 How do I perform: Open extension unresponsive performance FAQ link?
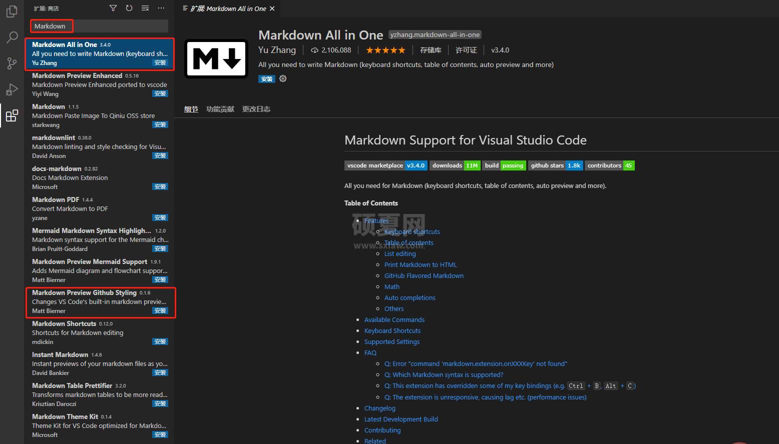[486, 397]
